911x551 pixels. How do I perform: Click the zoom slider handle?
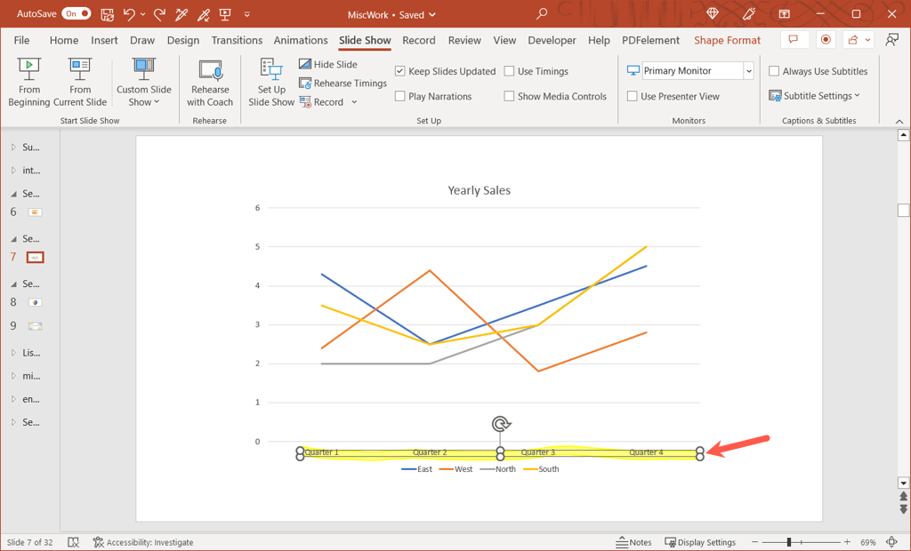pyautogui.click(x=789, y=542)
